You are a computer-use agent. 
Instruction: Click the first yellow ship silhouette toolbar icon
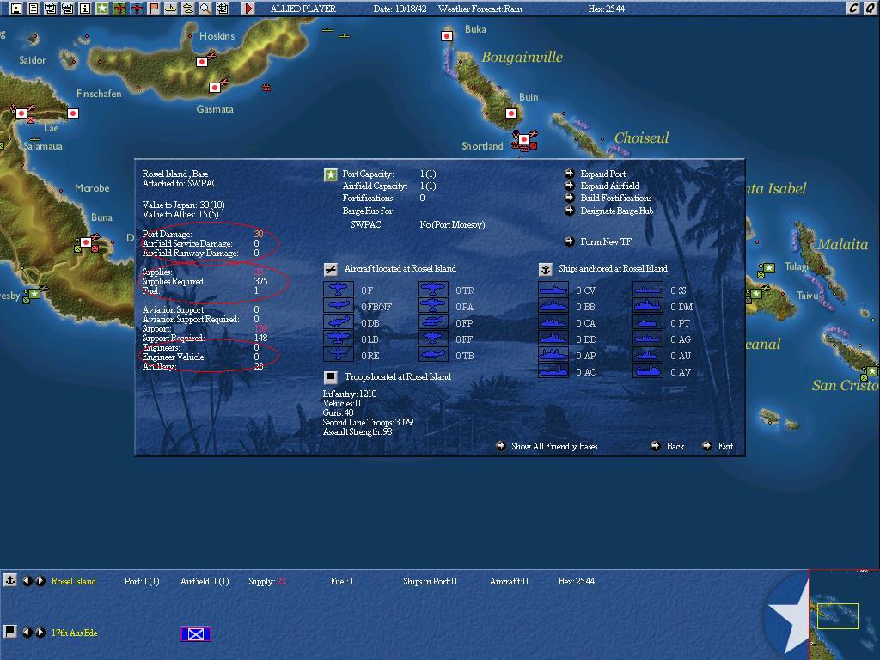(171, 9)
